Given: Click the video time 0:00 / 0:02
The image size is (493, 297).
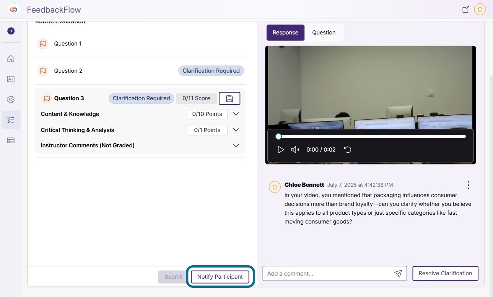Looking at the screenshot, I should pyautogui.click(x=321, y=150).
